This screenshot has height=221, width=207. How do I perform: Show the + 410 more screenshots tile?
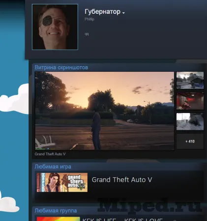190,141
